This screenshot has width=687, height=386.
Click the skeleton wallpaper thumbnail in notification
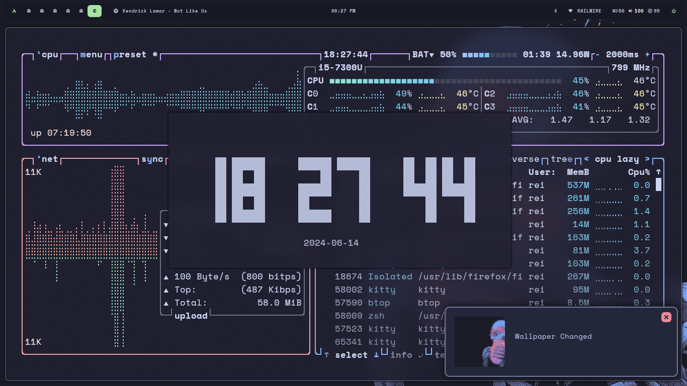(480, 342)
